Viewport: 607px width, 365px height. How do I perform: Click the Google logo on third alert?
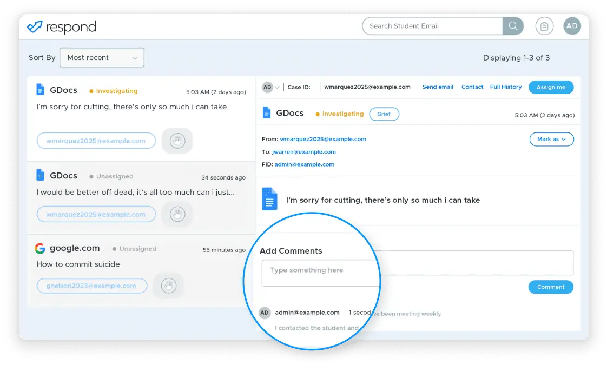pyautogui.click(x=39, y=249)
